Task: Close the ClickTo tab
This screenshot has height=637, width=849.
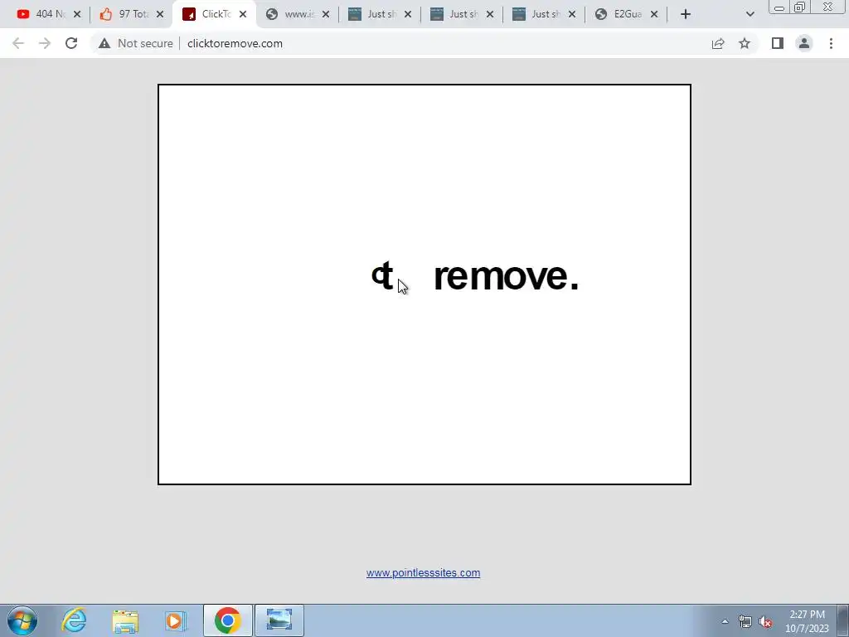Action: tap(243, 15)
